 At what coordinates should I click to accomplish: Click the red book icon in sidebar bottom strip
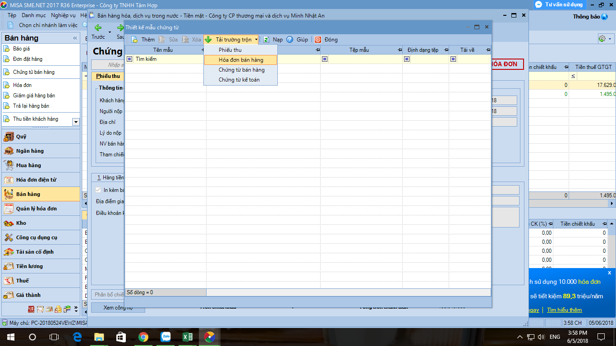click(31, 309)
